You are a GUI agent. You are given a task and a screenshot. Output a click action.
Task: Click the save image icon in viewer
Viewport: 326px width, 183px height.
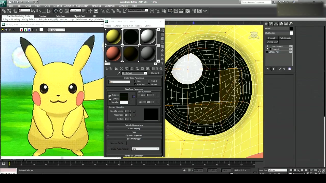coord(3,30)
